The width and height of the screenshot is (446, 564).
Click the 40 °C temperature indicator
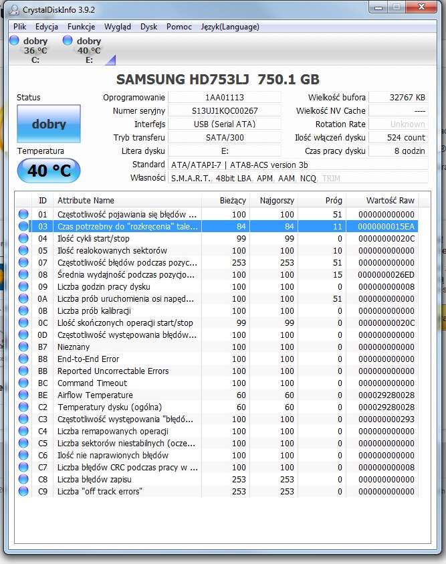tap(49, 171)
